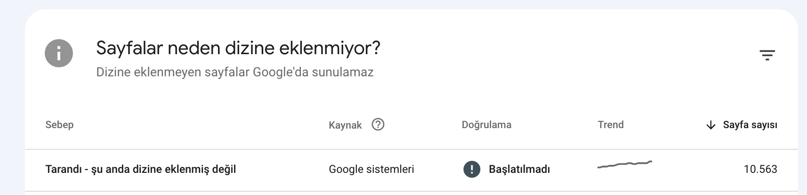This screenshot has height=195, width=807.
Task: Click the Google sistemleri cell
Action: [x=371, y=169]
